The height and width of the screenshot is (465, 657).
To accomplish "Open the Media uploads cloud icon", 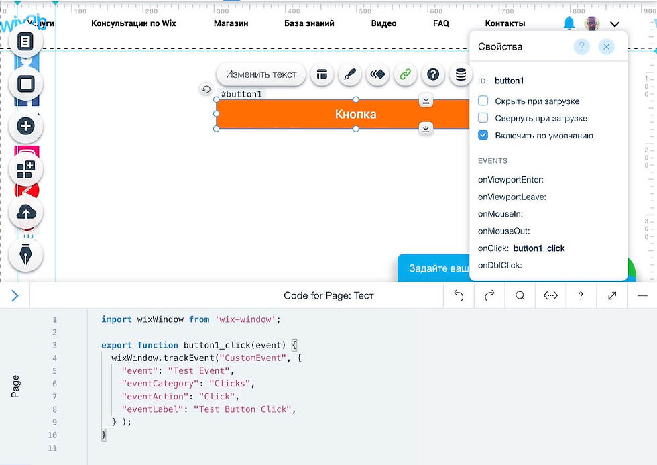I will click(25, 213).
